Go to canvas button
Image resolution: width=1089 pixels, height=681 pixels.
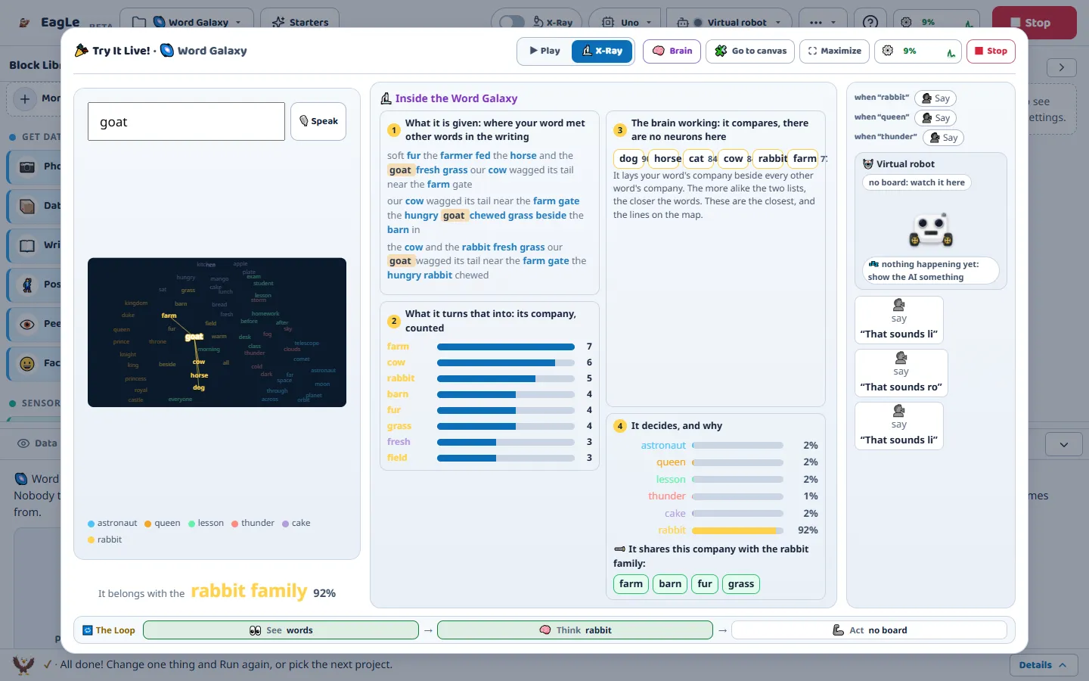tap(750, 51)
